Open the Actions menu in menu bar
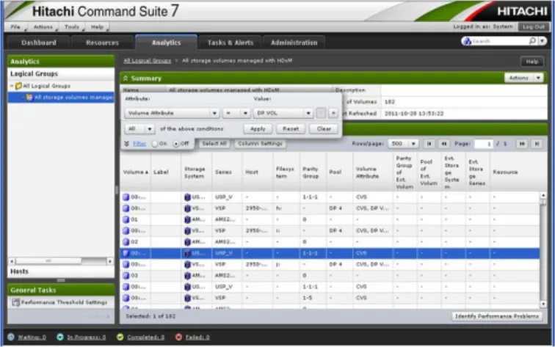The width and height of the screenshot is (555, 347). coord(43,27)
